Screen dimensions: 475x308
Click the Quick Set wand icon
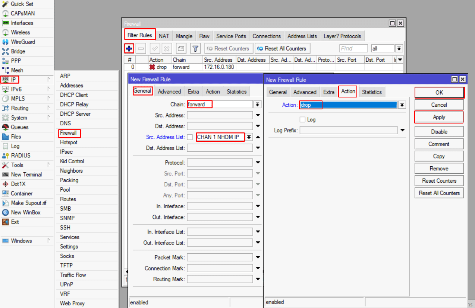click(5, 4)
